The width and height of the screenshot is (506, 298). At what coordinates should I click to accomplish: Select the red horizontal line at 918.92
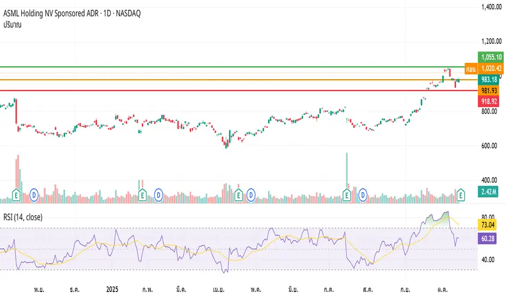(239, 90)
